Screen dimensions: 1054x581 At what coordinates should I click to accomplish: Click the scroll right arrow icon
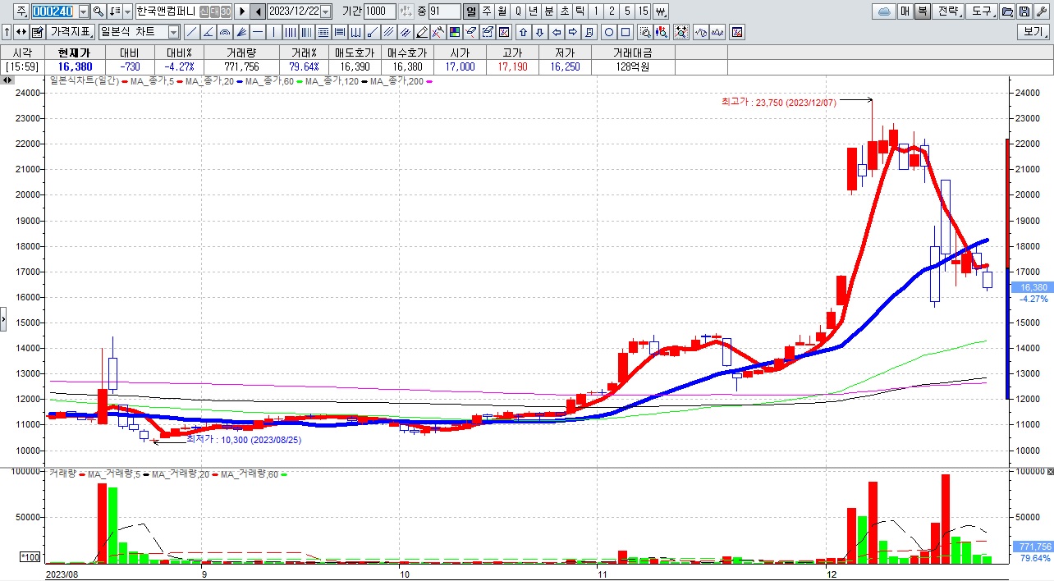pyautogui.click(x=572, y=32)
